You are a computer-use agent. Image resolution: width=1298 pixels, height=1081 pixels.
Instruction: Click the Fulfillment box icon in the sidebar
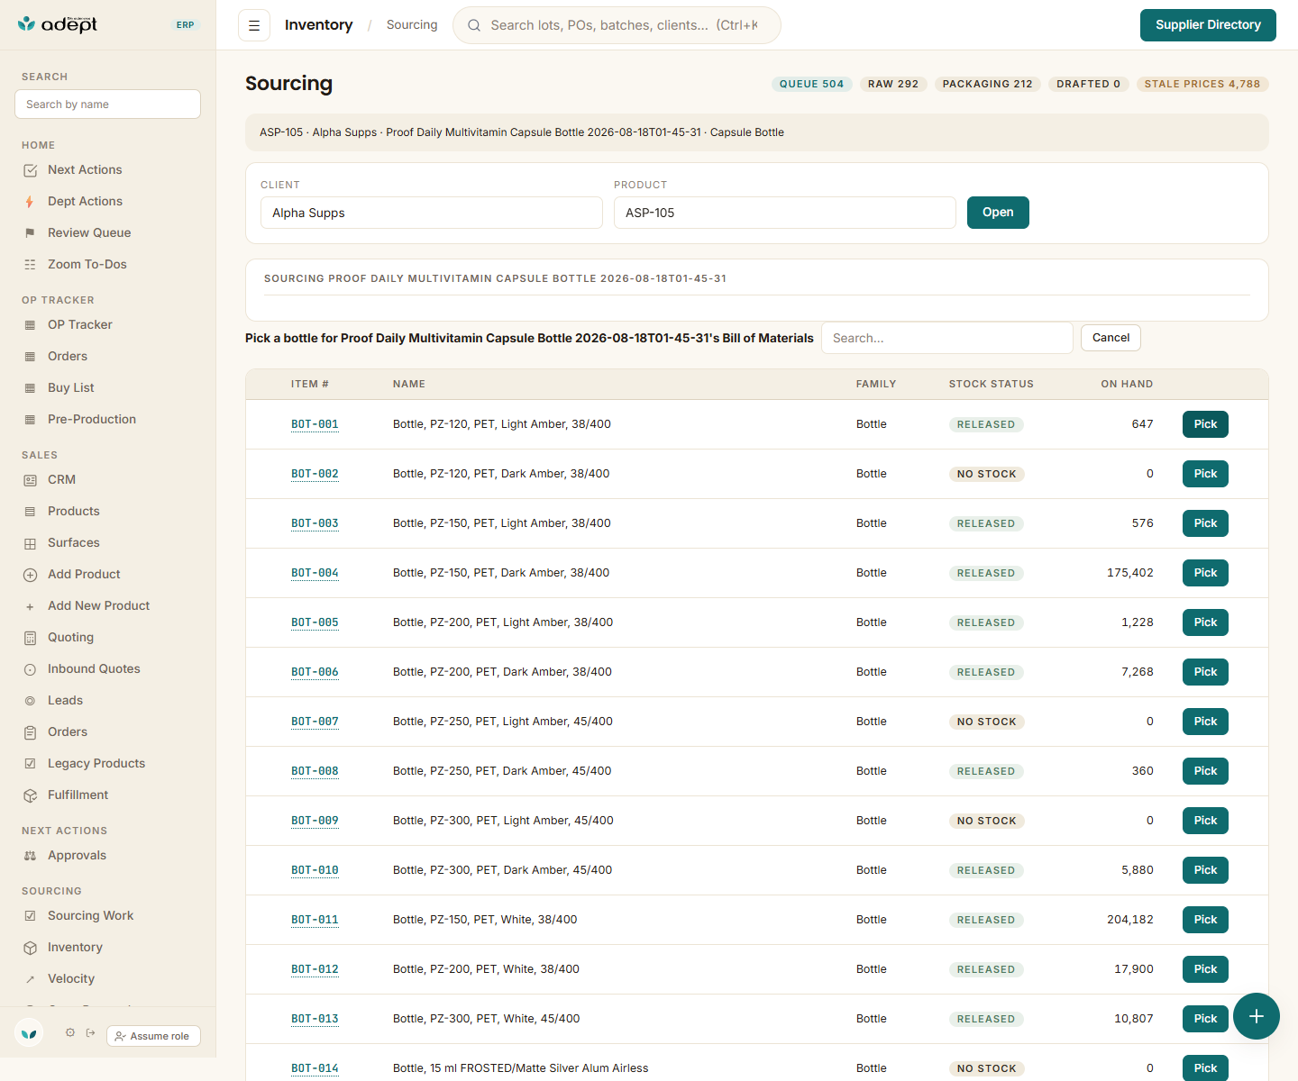coord(30,795)
